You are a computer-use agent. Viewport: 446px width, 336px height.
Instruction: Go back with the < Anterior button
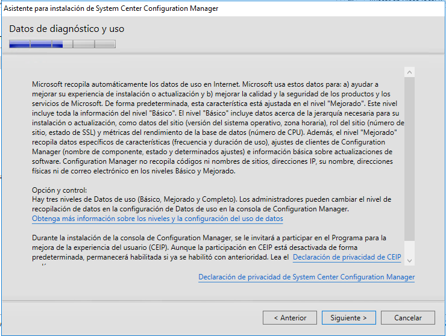click(290, 317)
